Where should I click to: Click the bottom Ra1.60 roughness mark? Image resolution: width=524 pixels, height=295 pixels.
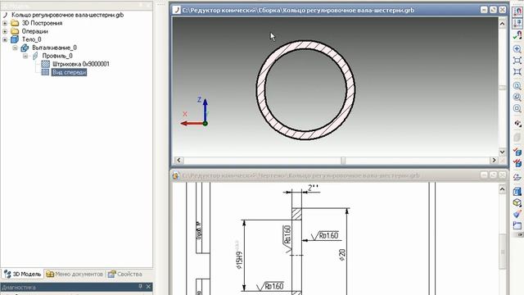[270, 286]
